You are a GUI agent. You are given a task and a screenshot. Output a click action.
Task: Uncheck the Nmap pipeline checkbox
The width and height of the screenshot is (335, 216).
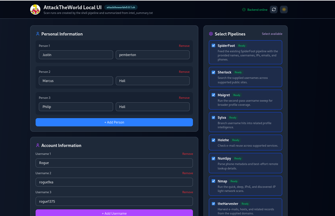click(x=214, y=181)
